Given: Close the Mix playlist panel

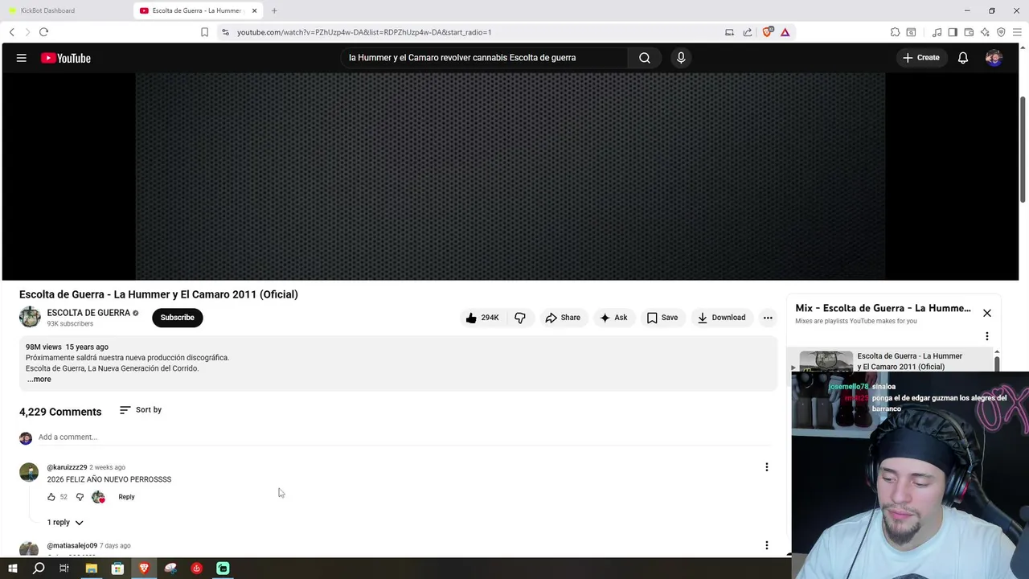Looking at the screenshot, I should click(x=987, y=313).
